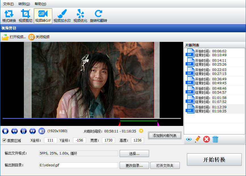Switch to the 视频转GIF tool

coord(43,16)
